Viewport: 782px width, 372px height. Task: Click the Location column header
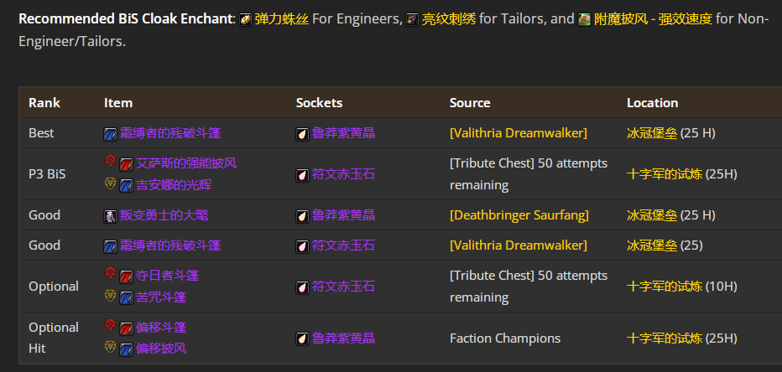[652, 103]
